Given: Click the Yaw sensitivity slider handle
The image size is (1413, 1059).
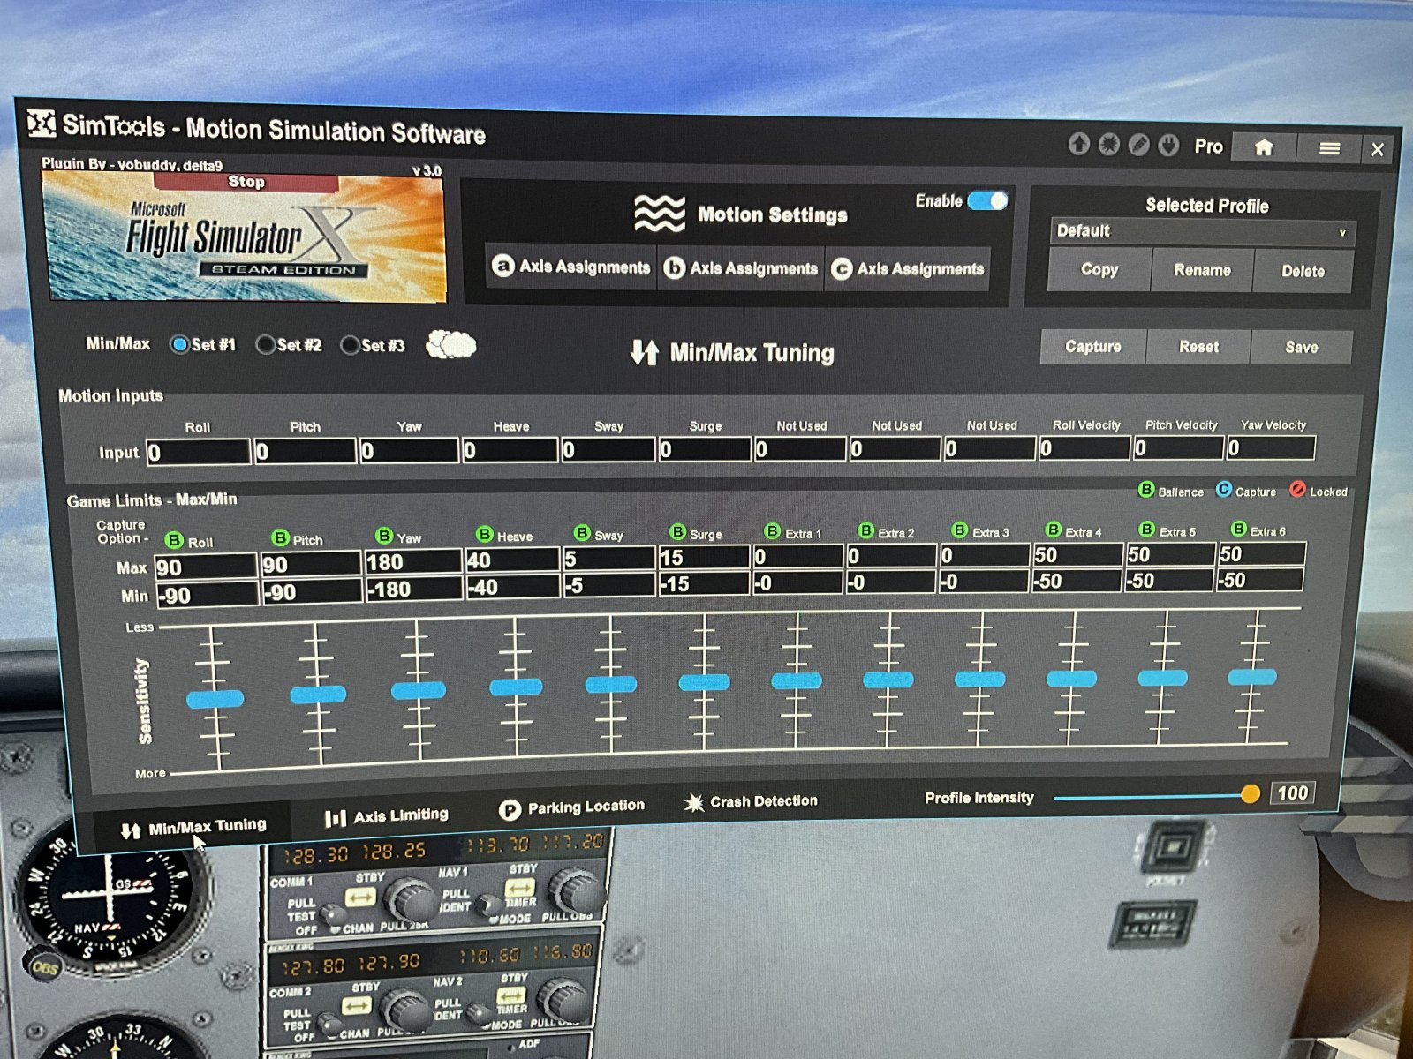Looking at the screenshot, I should click(x=419, y=690).
